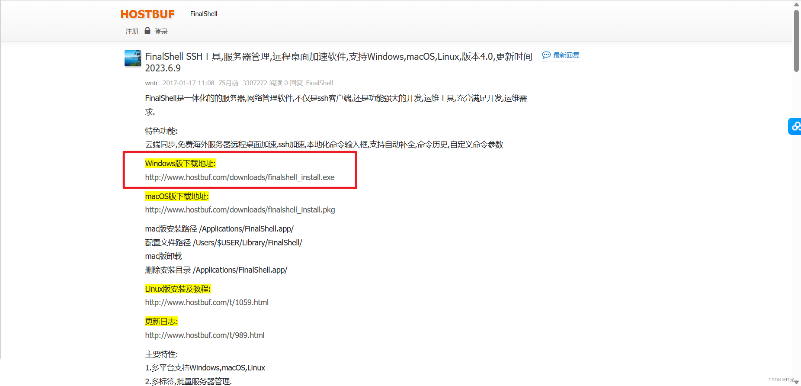Open the Windows finalshell_install.exe download link
The image size is (801, 386).
coord(240,177)
